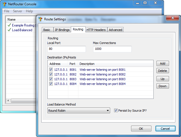Click the Route Settings dialog title icon
This screenshot has width=181, height=137.
[40, 19]
